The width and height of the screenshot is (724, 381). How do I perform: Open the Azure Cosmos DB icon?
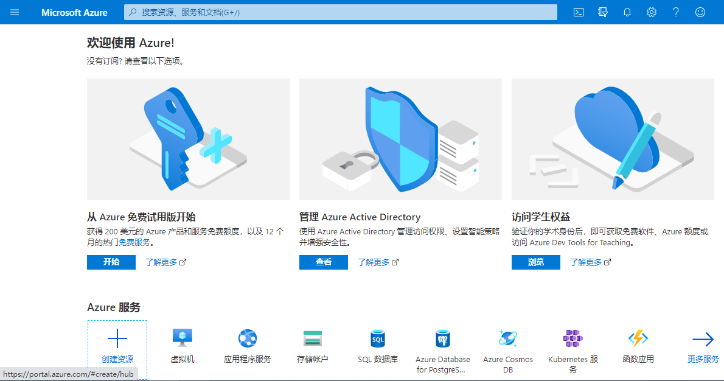click(x=508, y=338)
